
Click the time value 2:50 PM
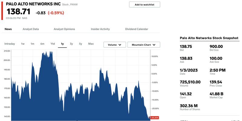point(217,70)
